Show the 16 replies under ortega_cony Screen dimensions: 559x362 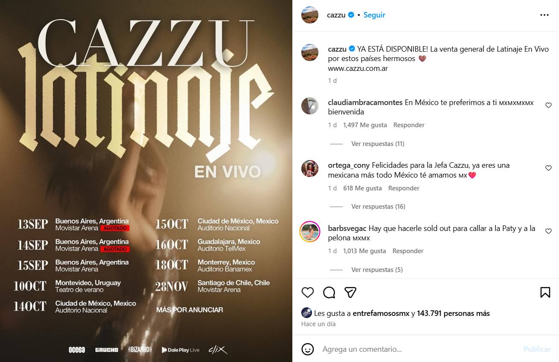(378, 207)
